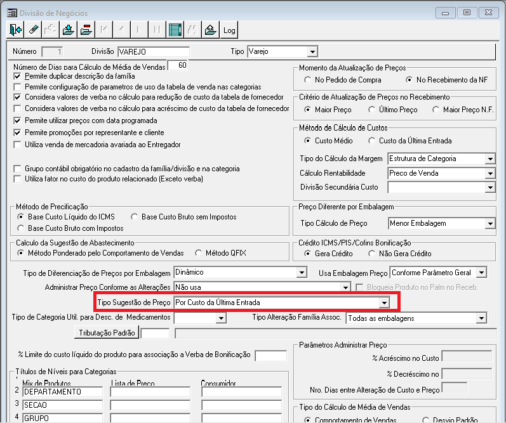Viewport: 506px width, 423px height.
Task: Select Não Gera Crédito radio option
Action: tap(372, 254)
